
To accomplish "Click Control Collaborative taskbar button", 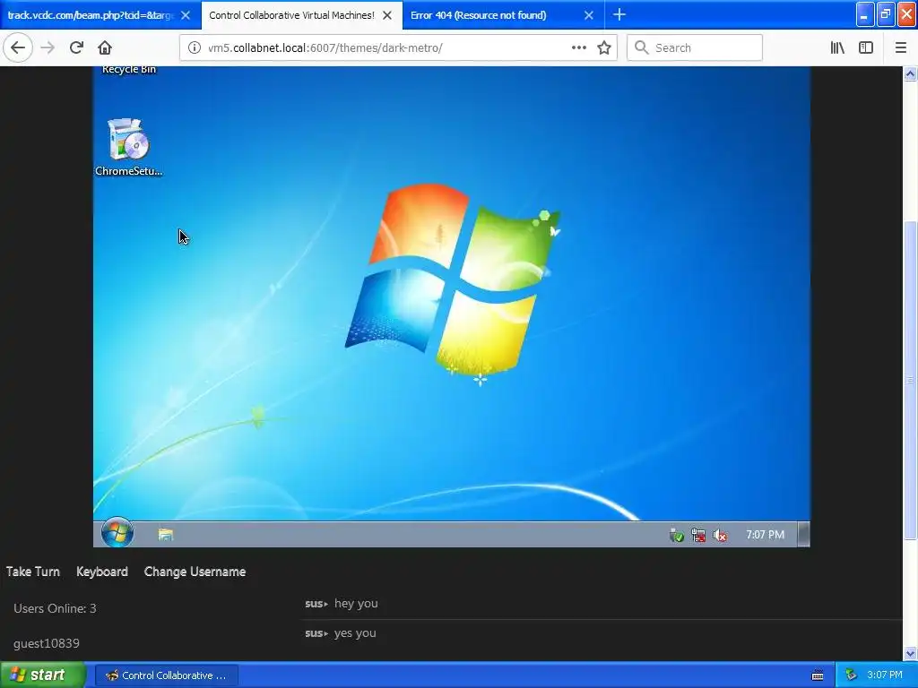I will tap(166, 675).
